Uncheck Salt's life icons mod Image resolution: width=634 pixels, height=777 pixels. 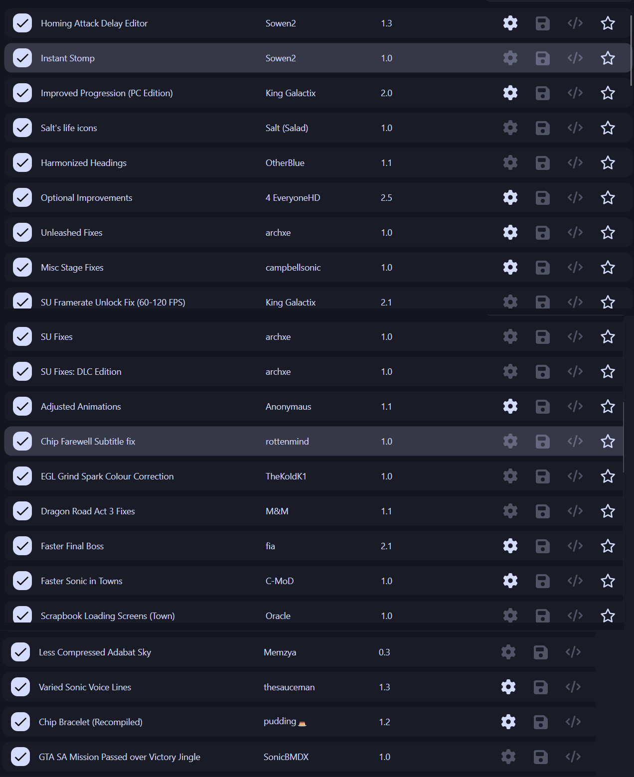pyautogui.click(x=22, y=128)
